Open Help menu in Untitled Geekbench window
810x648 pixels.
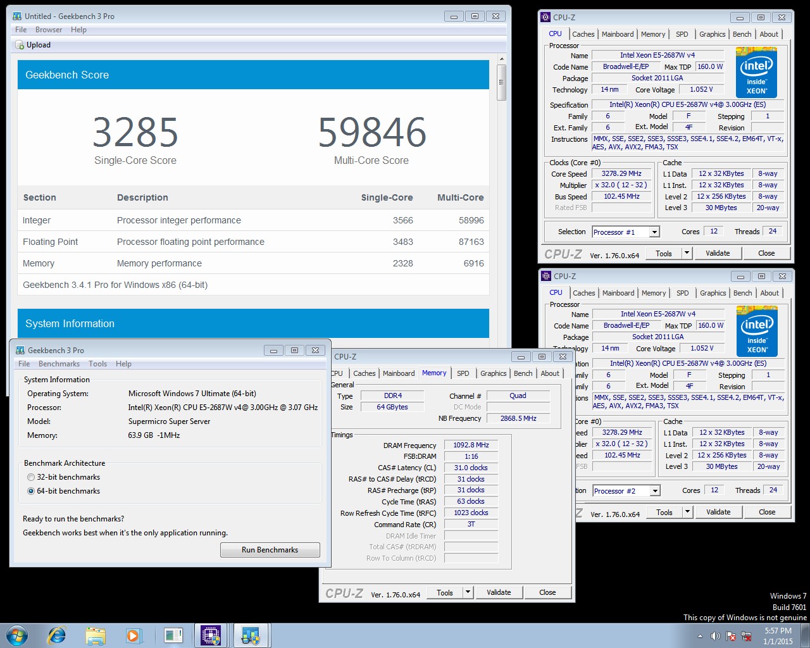click(x=78, y=30)
